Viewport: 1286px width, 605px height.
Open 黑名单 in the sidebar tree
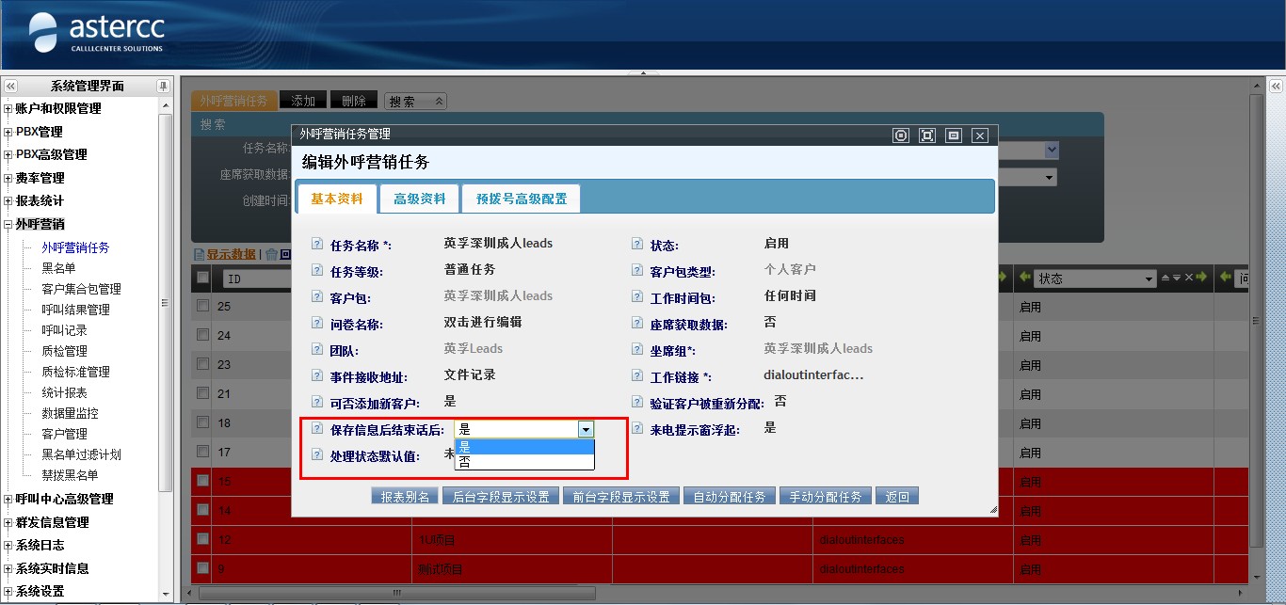58,268
